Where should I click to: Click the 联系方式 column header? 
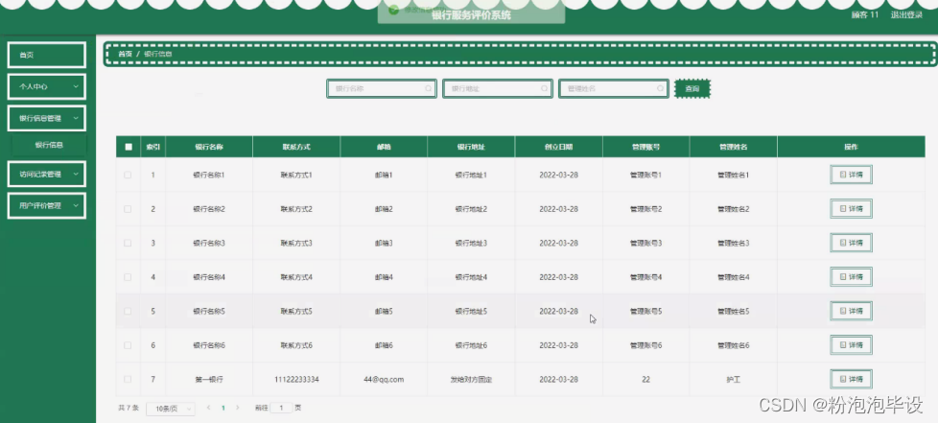click(296, 147)
